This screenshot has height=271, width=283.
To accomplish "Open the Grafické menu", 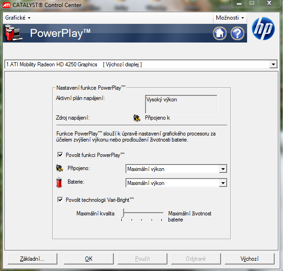I will point(18,18).
